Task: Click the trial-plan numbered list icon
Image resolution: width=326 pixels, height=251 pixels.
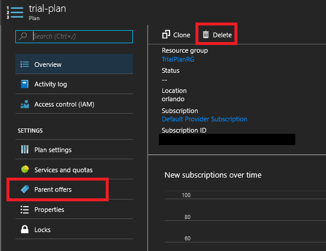Action: [15, 12]
